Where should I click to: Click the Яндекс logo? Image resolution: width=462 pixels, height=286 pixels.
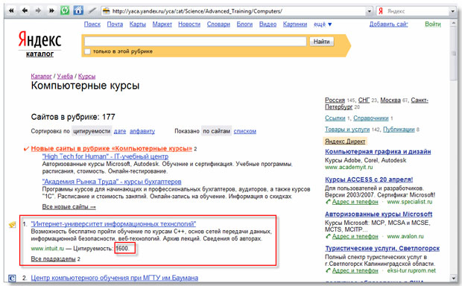(x=39, y=39)
